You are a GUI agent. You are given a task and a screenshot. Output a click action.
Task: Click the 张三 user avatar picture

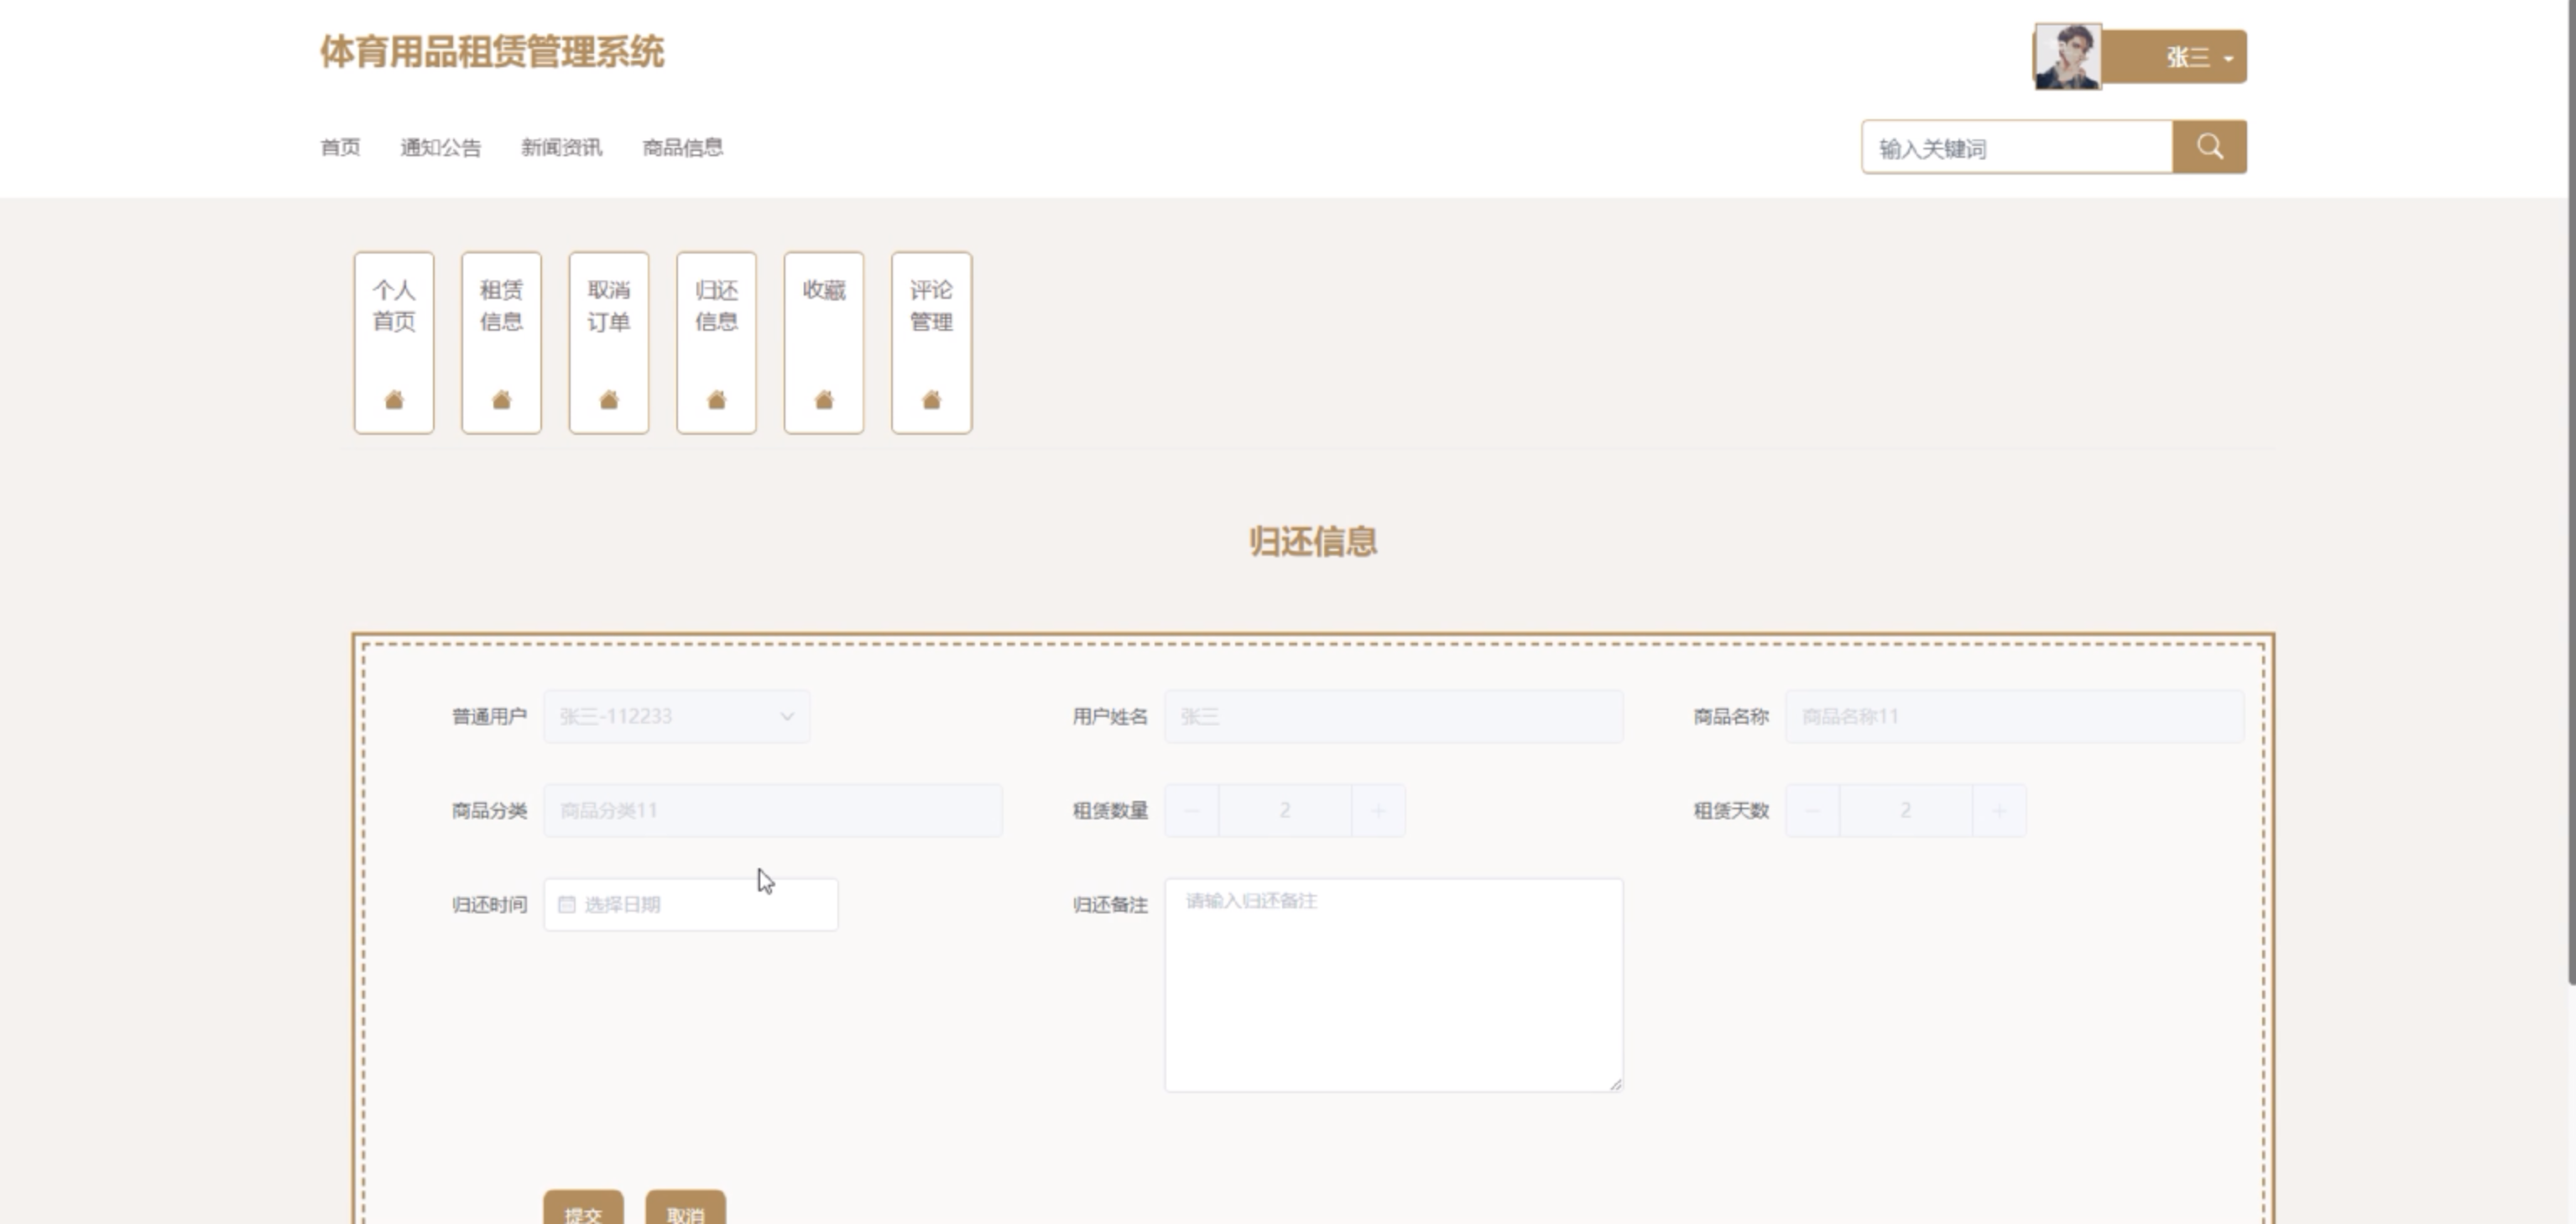tap(2067, 57)
